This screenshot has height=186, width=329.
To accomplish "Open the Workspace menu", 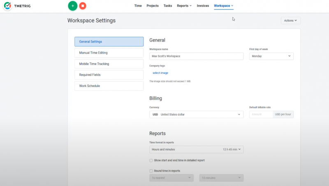I will [x=223, y=6].
